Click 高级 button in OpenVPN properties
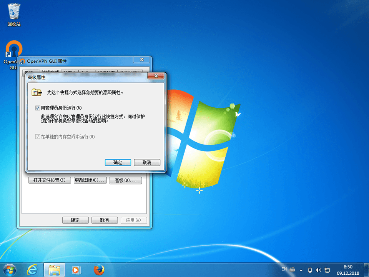This screenshot has width=369, height=277. (126, 180)
